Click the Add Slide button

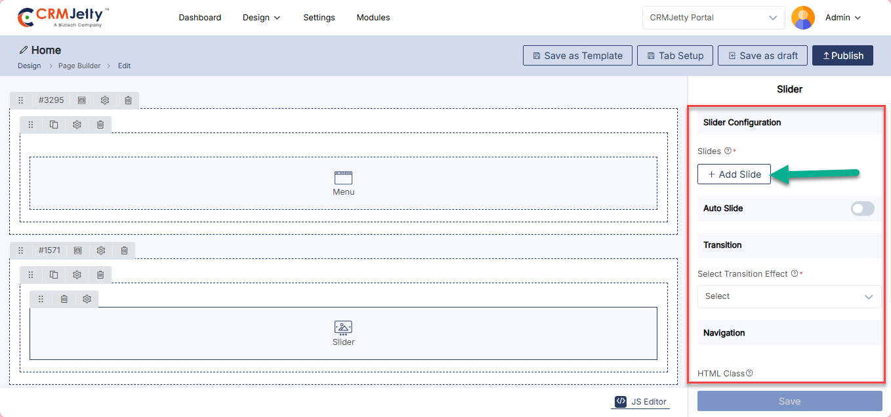pyautogui.click(x=734, y=174)
